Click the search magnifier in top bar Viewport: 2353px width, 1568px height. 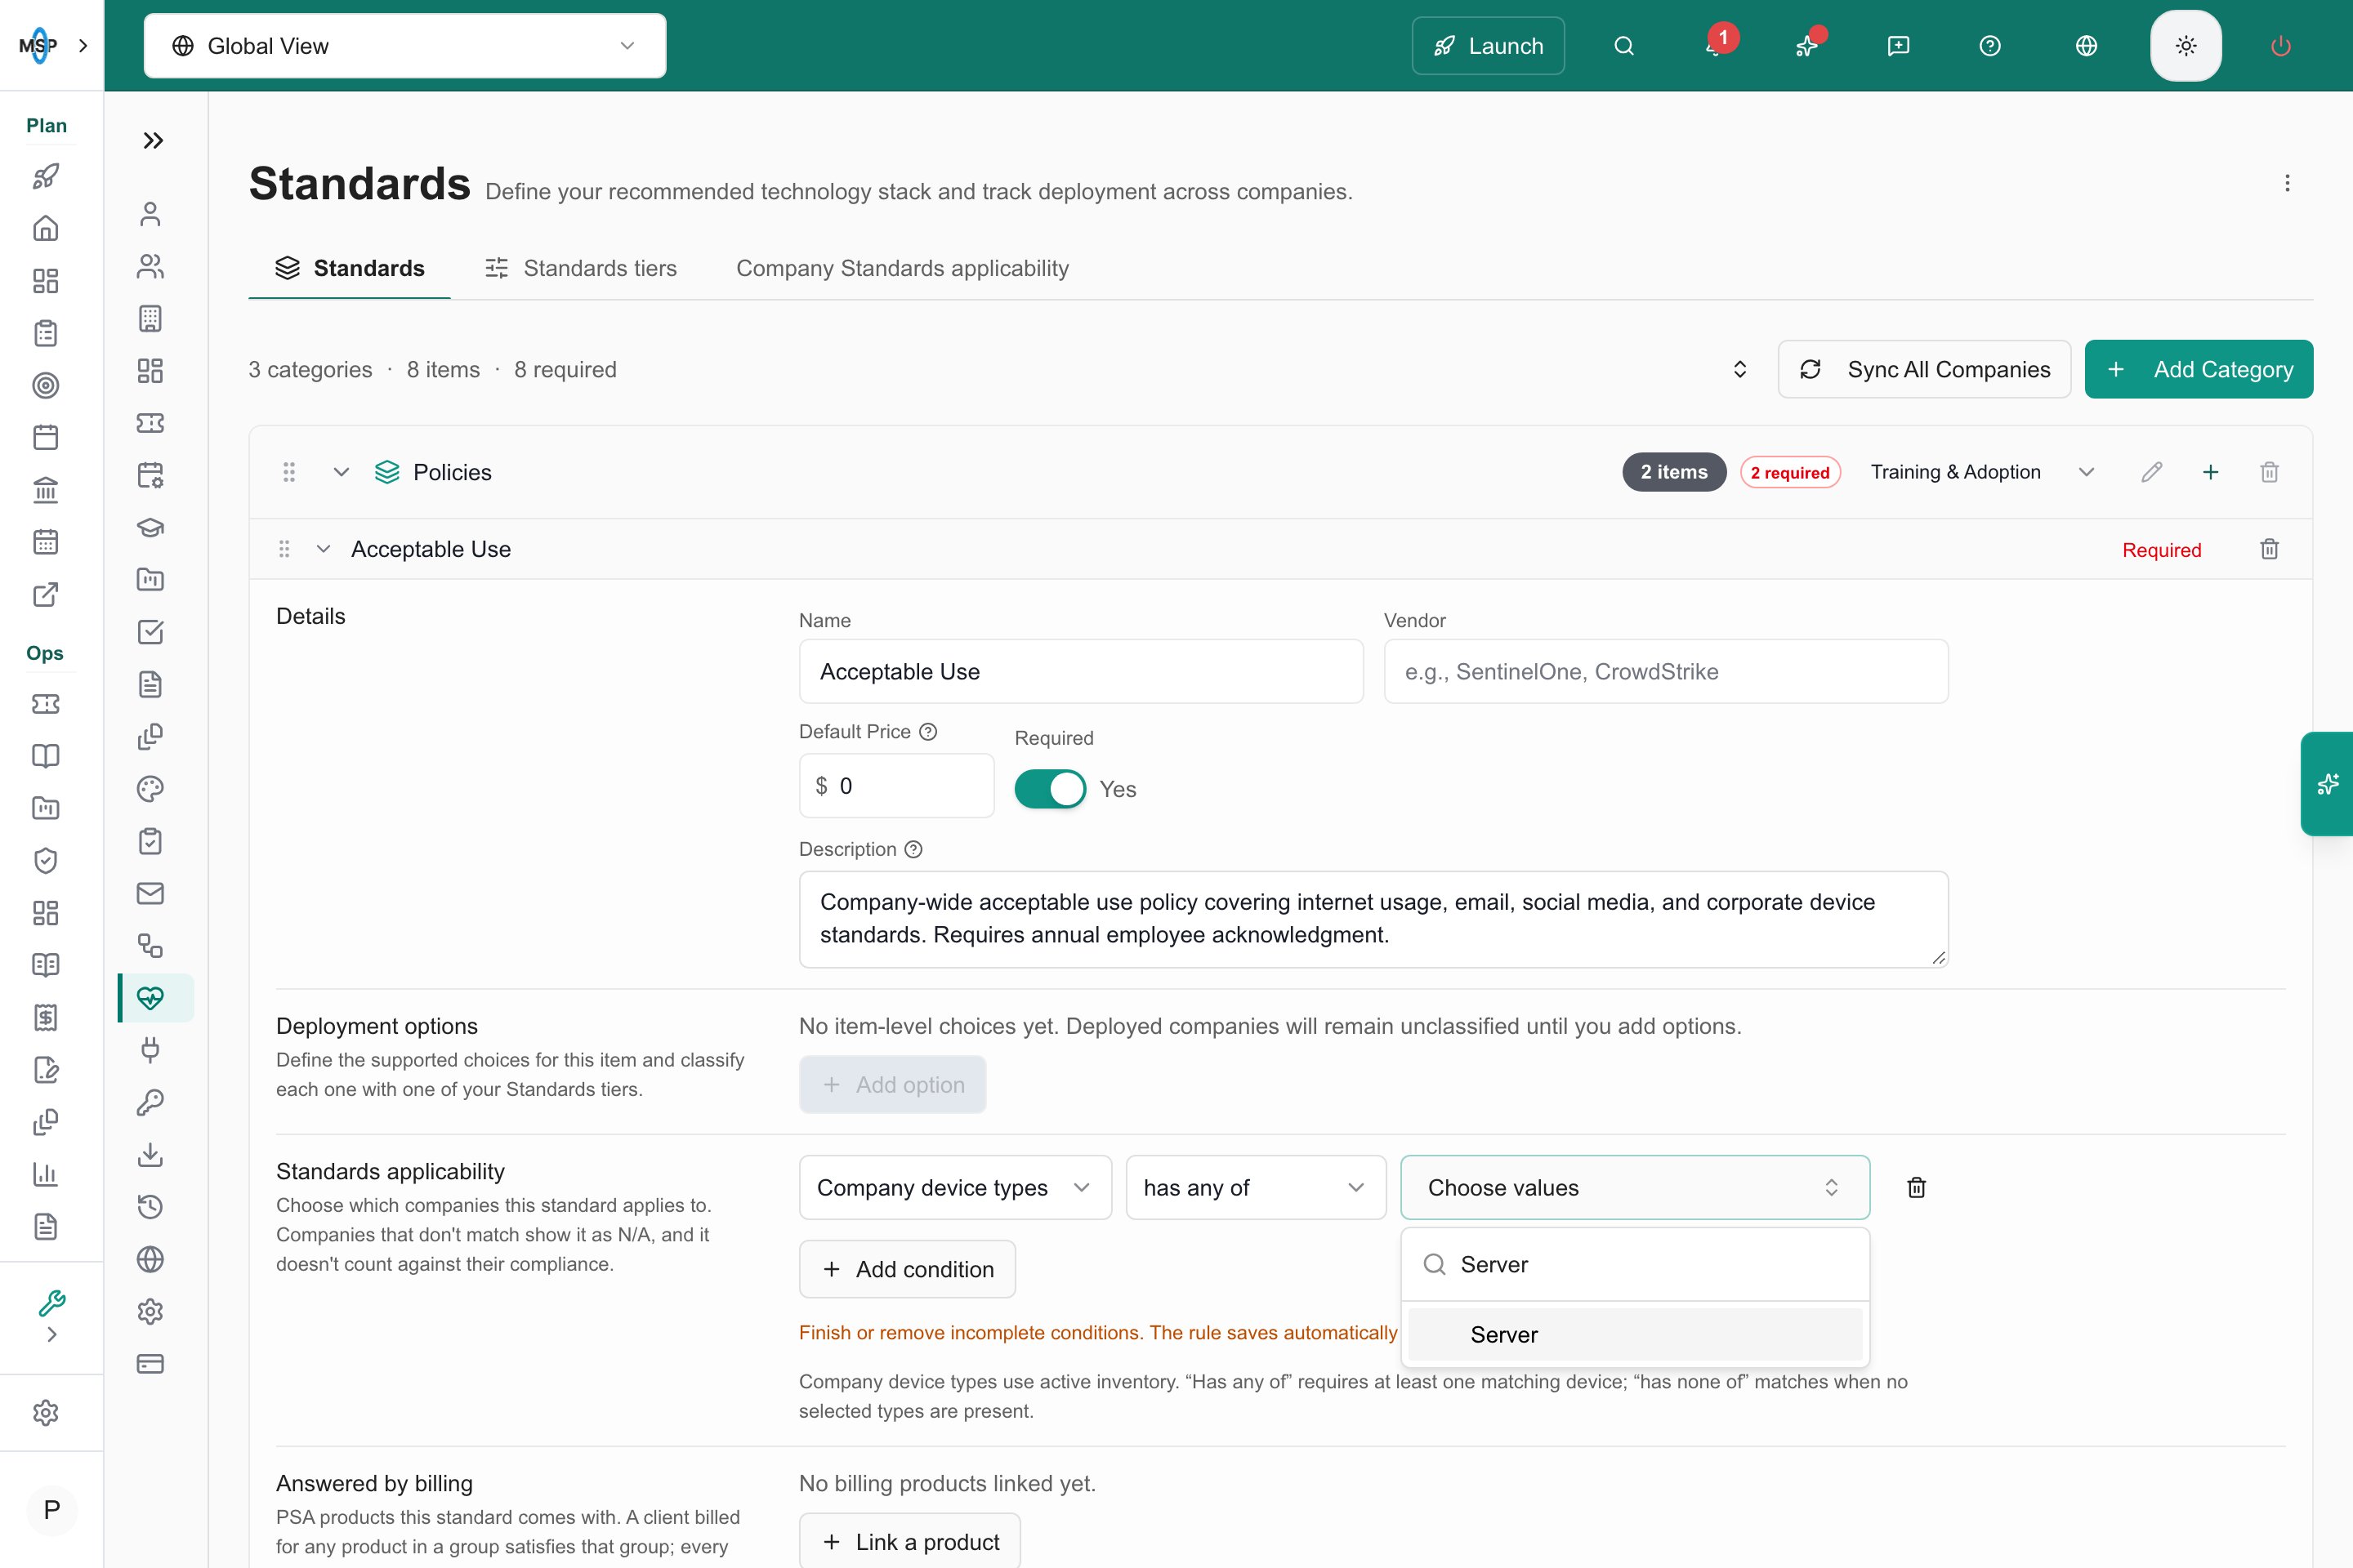point(1623,46)
